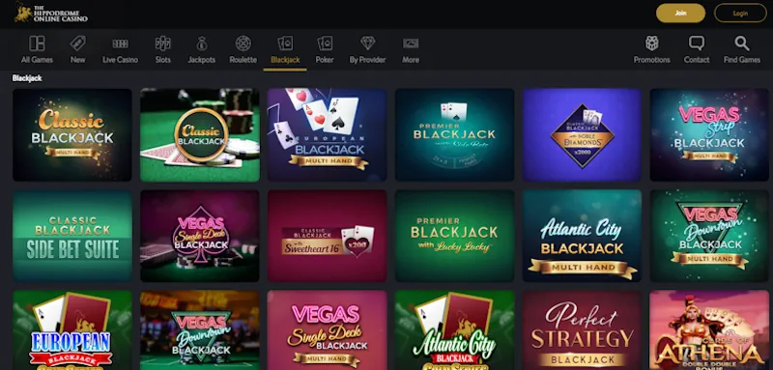Open European Blackjack Multi Hand game
The width and height of the screenshot is (773, 370).
327,134
